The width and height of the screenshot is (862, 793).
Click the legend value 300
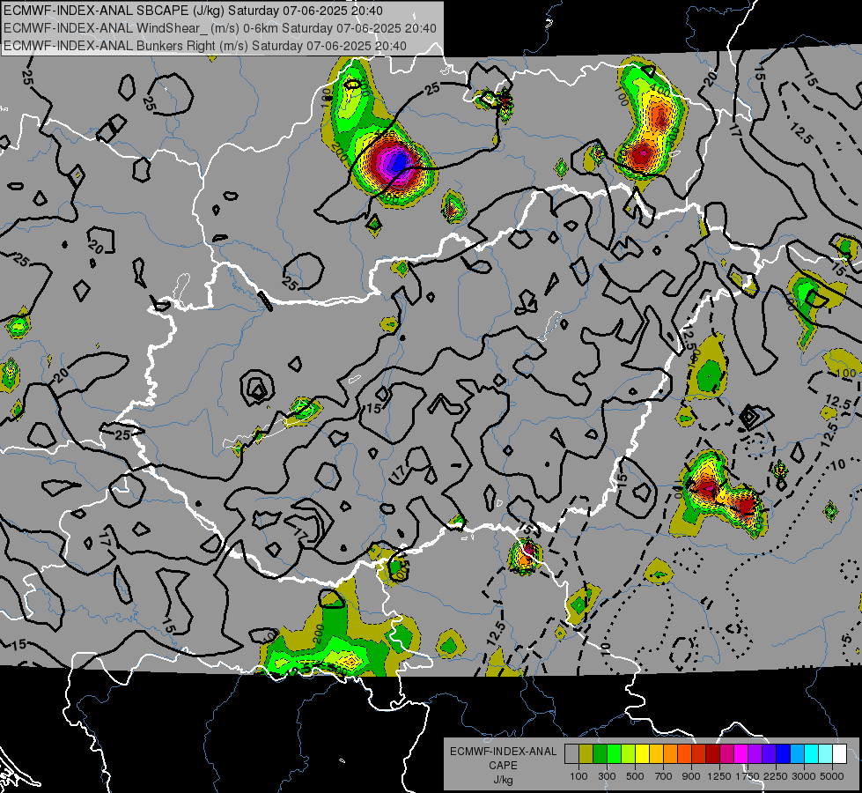(607, 776)
